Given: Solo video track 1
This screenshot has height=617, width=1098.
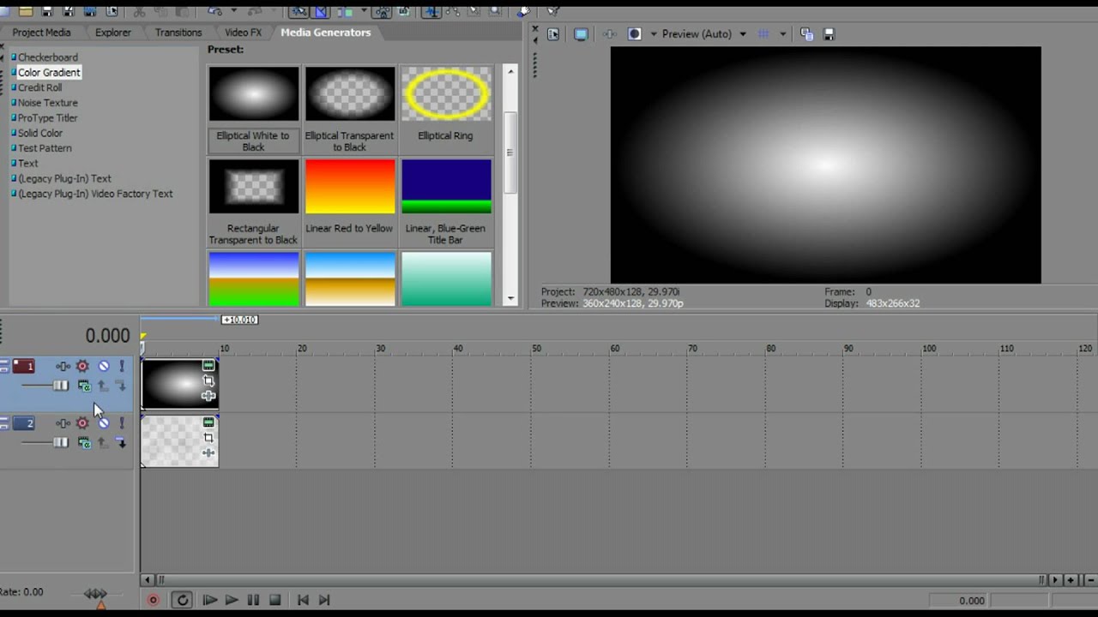Looking at the screenshot, I should (x=122, y=367).
